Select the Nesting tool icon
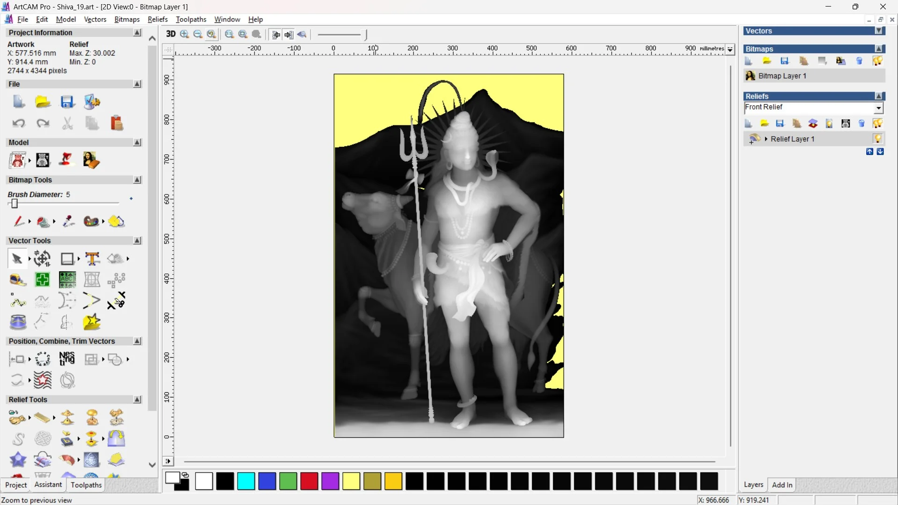 coord(67,359)
